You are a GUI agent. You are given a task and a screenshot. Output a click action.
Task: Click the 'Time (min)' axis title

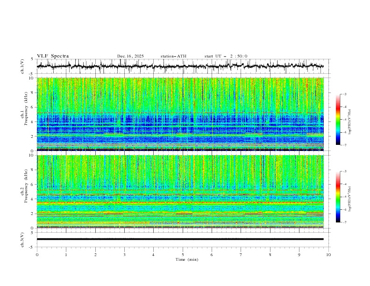[x=187, y=259]
